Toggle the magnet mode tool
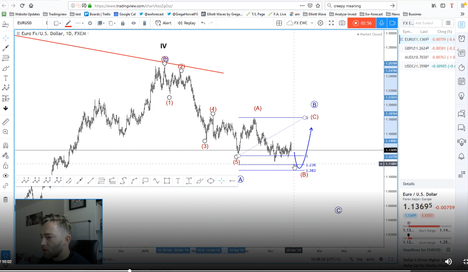The width and height of the screenshot is (468, 272). (5, 146)
